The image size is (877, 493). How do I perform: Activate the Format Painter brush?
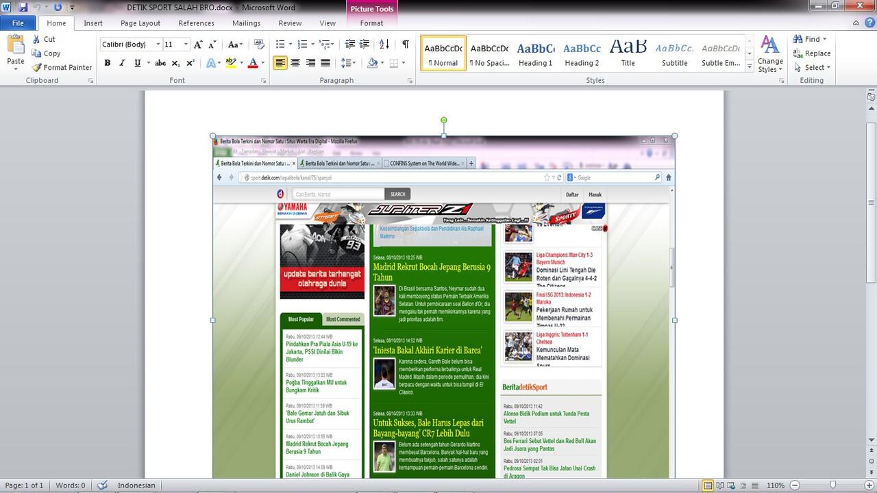[37, 67]
